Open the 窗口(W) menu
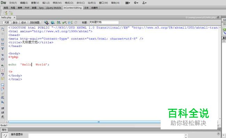Screen dimensions: 226x138 pos(103,3)
